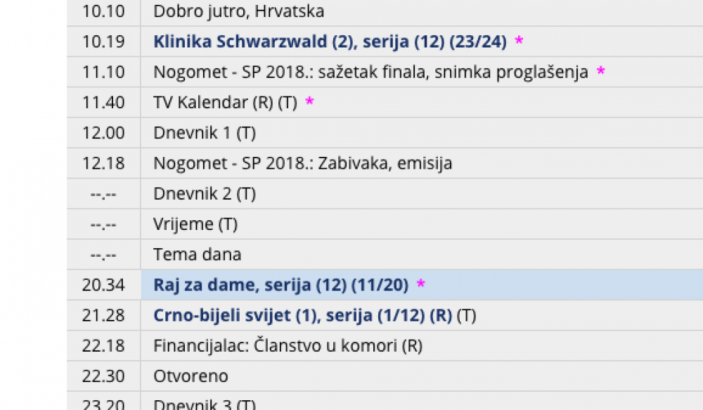Select the Vrijeme (T) listing

point(195,224)
